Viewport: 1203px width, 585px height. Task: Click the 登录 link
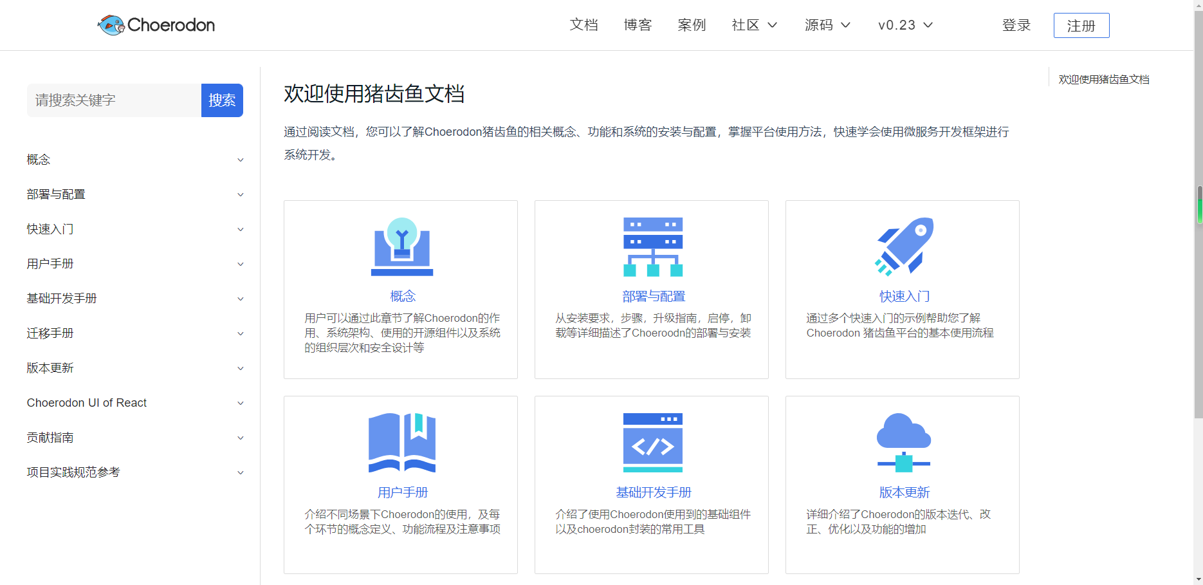point(1016,25)
